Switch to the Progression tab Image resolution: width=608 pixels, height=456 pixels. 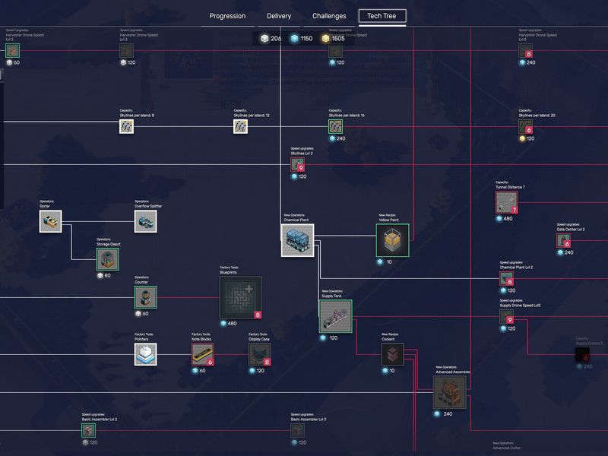pyautogui.click(x=227, y=16)
